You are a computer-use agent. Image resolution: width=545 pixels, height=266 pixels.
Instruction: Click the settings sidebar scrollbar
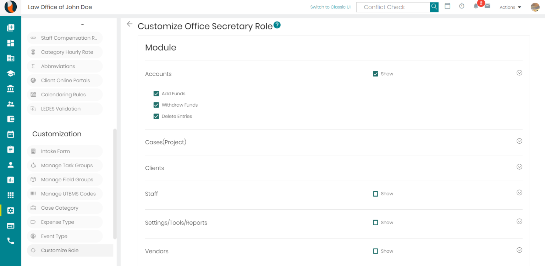coord(115,183)
